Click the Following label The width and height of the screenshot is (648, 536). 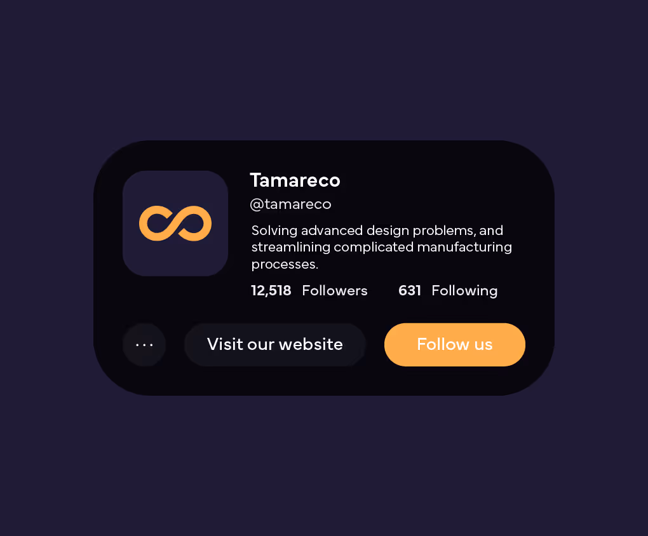464,291
